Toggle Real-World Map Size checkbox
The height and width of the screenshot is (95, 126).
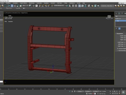point(118,51)
